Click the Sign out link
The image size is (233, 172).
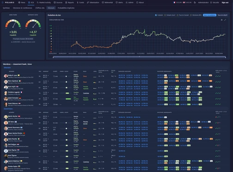pyautogui.click(x=225, y=2)
